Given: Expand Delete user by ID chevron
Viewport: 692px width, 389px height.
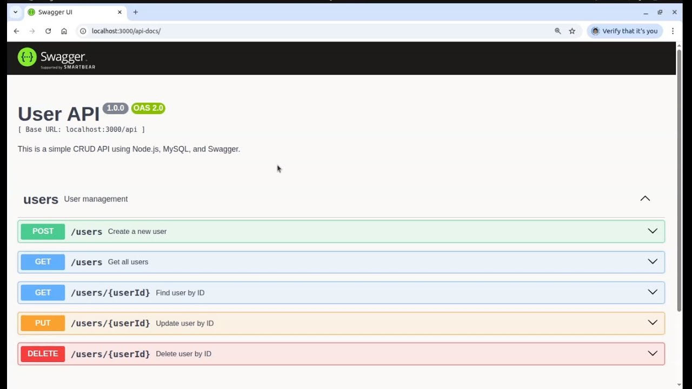Looking at the screenshot, I should (x=653, y=353).
